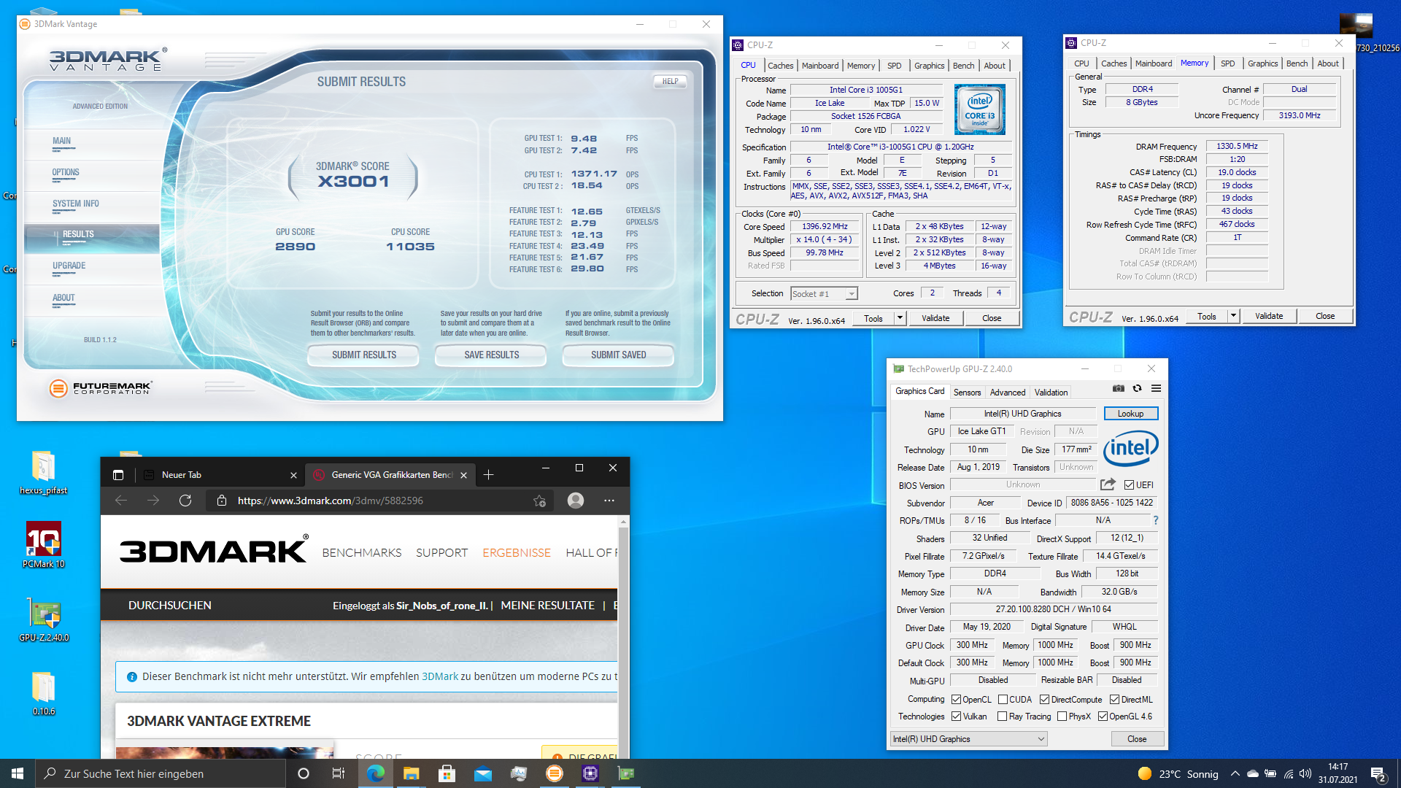Screen dimensions: 1401x788
Task: Click Close button in GPU-Z
Action: 1137,739
